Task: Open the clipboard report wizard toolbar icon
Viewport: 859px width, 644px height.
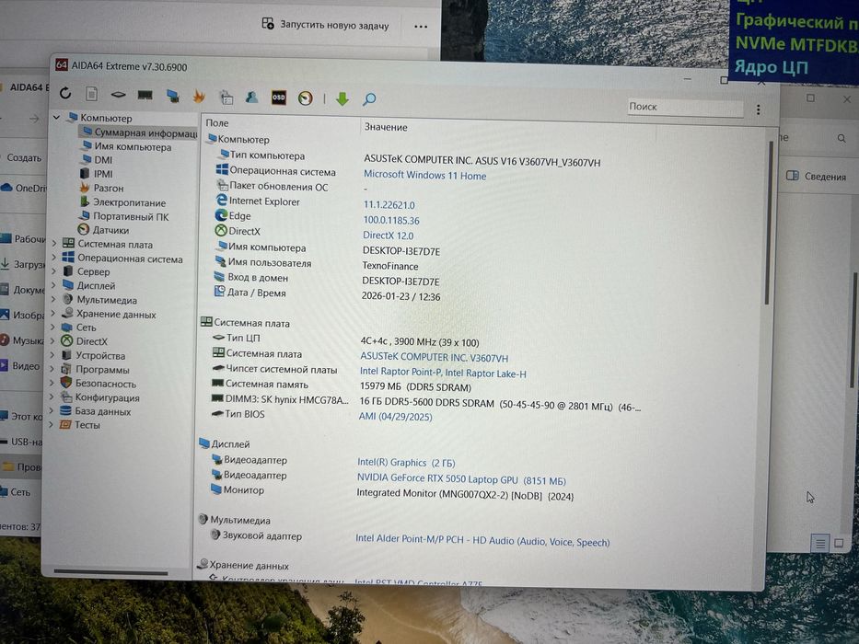Action: (x=226, y=97)
